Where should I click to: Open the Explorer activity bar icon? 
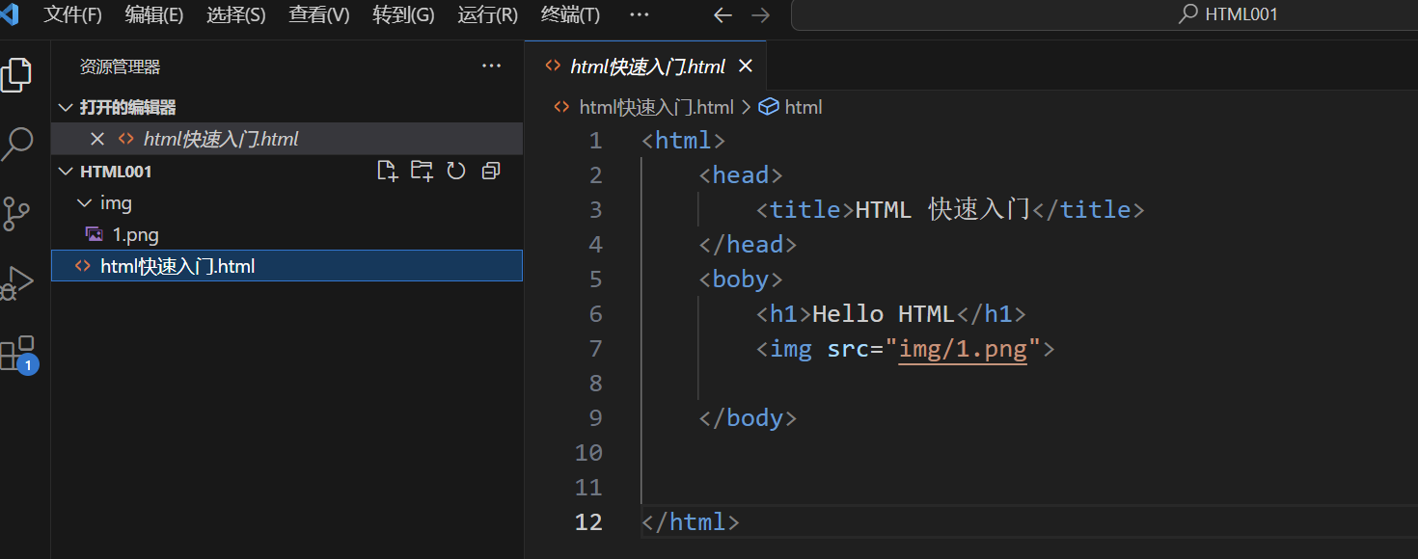point(16,75)
